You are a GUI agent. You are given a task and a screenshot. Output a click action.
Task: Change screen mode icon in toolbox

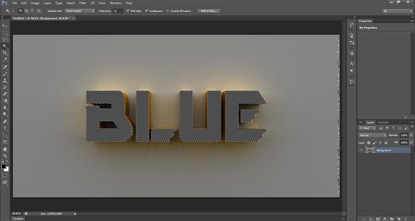coord(5,183)
